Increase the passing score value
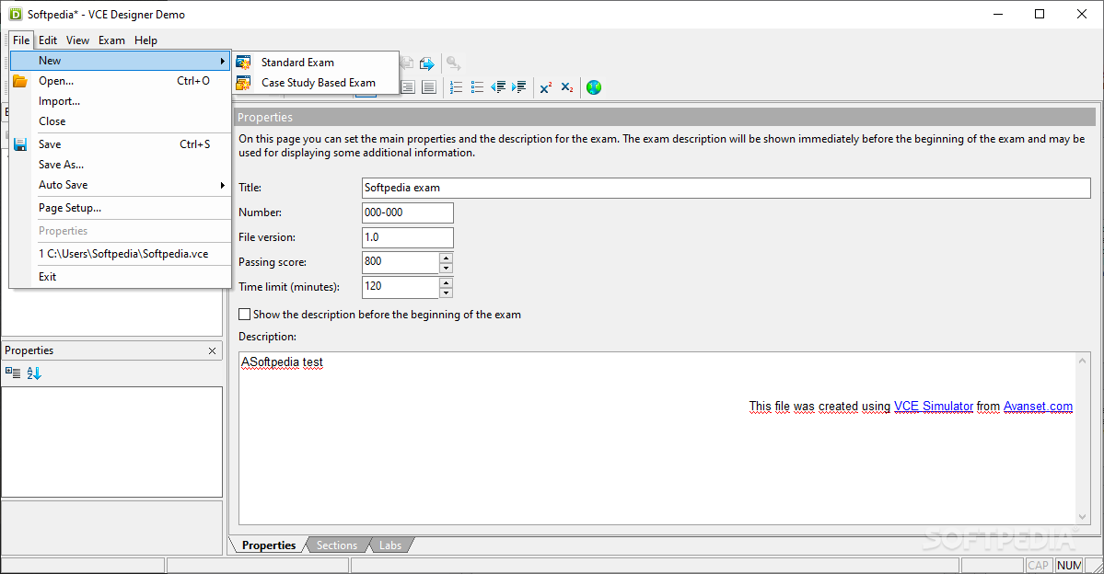 (x=446, y=258)
